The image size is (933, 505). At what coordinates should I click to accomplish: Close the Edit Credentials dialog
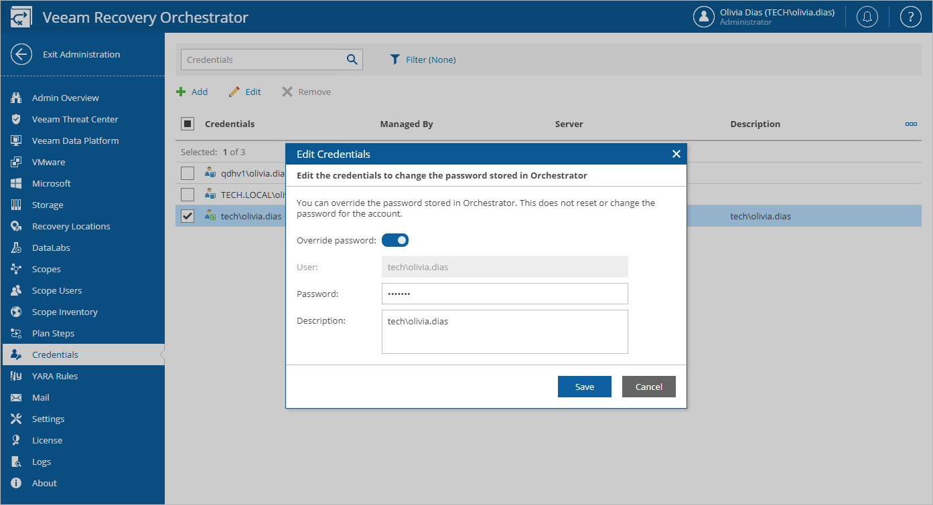coord(676,154)
